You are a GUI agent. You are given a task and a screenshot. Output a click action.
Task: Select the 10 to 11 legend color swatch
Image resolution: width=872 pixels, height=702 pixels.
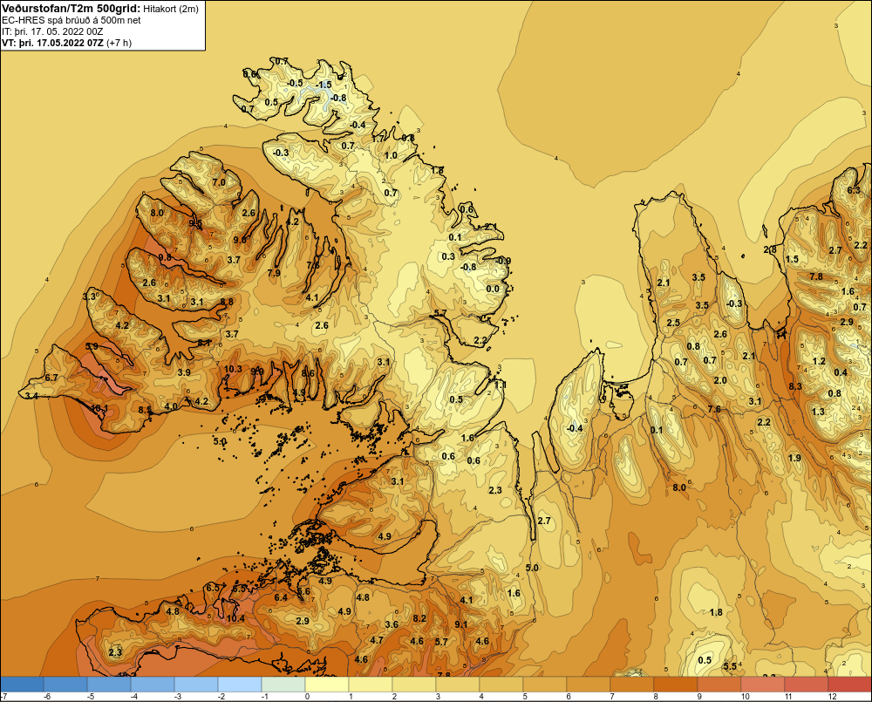click(x=763, y=684)
